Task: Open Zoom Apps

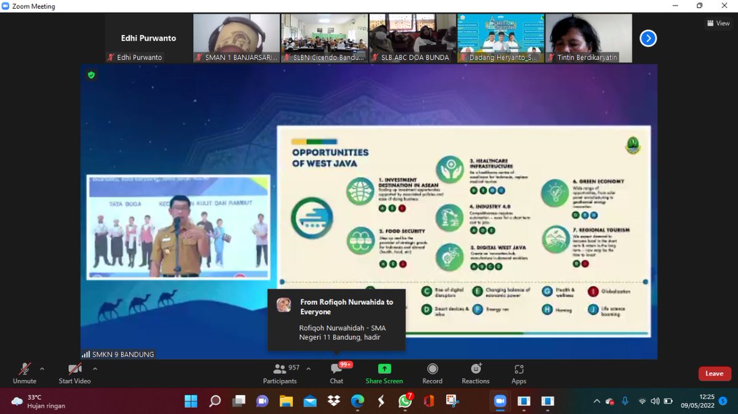Action: point(519,373)
